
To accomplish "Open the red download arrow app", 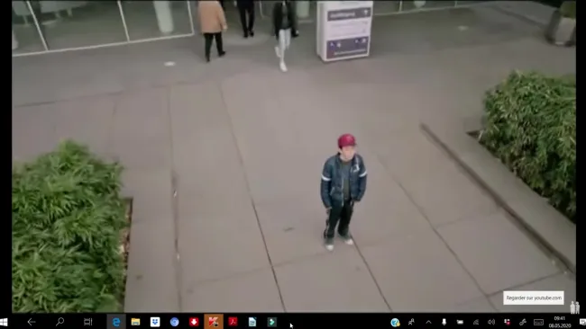I will tap(194, 322).
